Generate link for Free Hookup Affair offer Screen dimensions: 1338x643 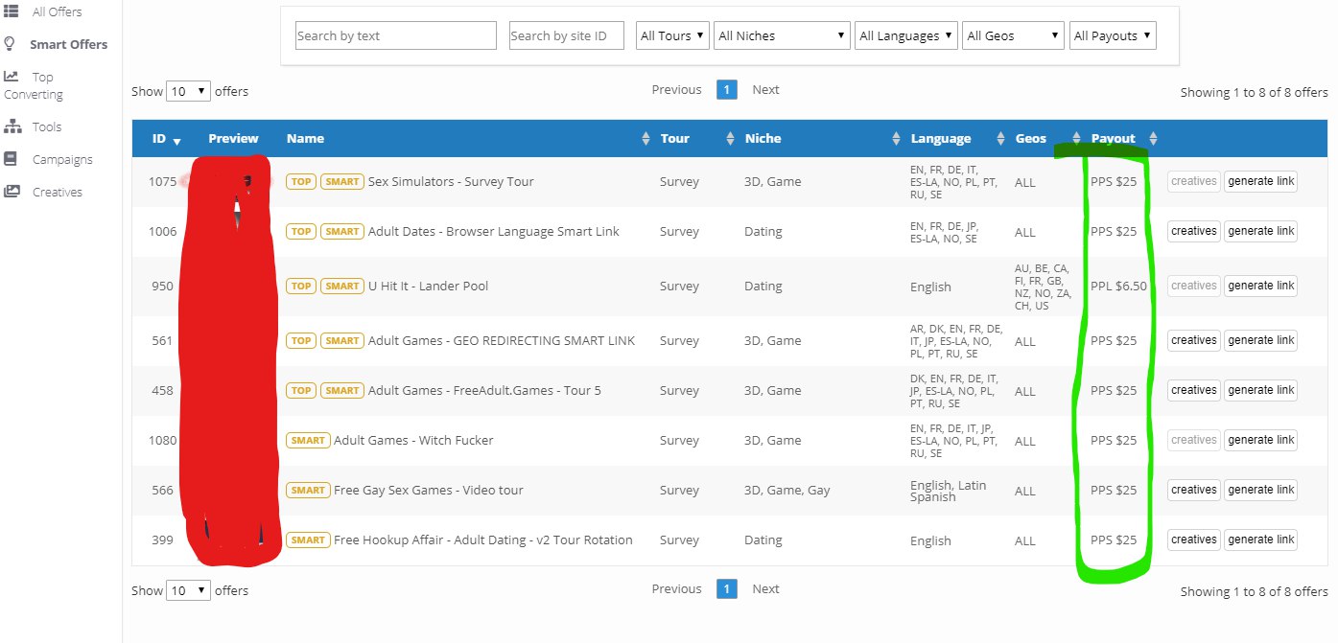[1260, 540]
